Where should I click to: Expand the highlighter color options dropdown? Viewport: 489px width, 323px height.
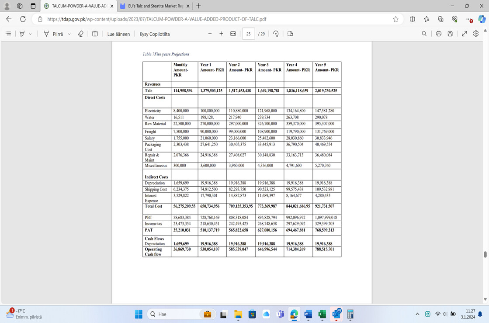click(30, 34)
